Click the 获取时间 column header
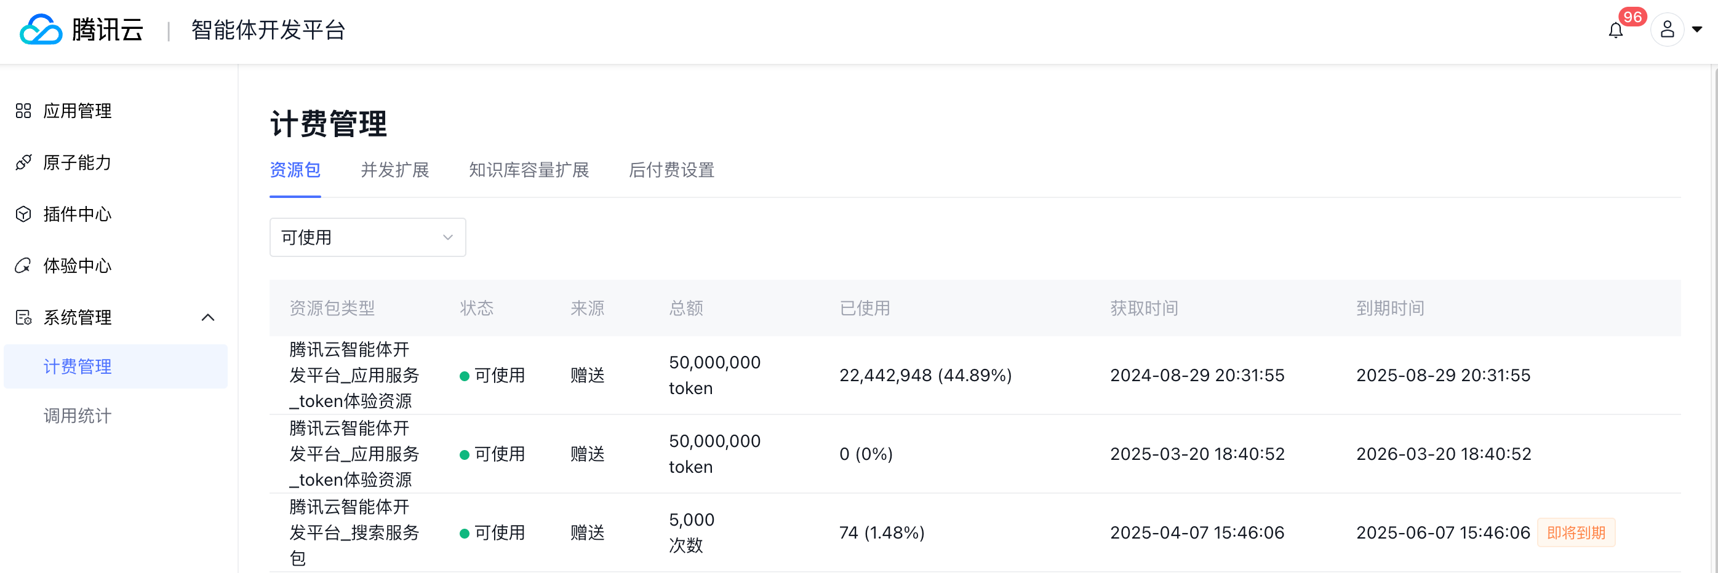 point(1145,308)
